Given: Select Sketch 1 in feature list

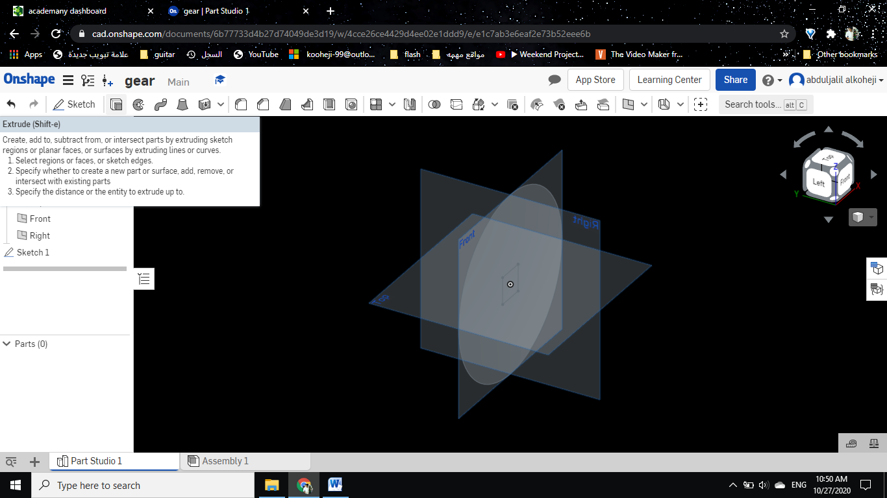Looking at the screenshot, I should [x=32, y=252].
